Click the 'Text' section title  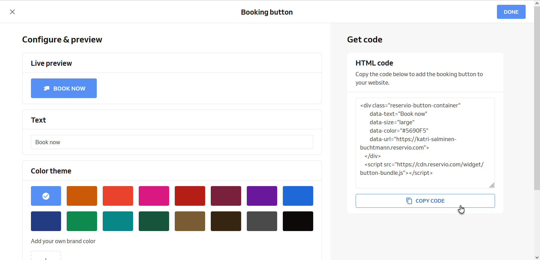coord(38,120)
